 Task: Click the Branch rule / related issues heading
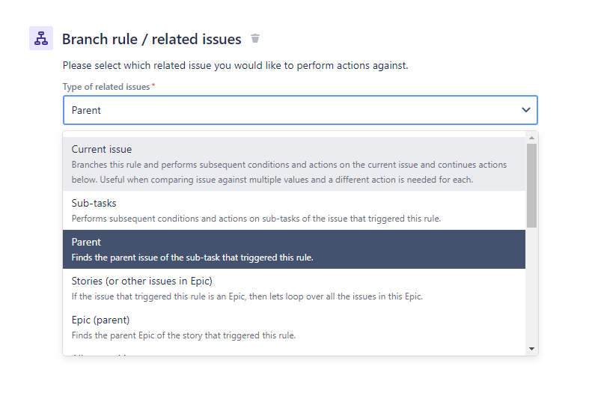[x=152, y=39]
